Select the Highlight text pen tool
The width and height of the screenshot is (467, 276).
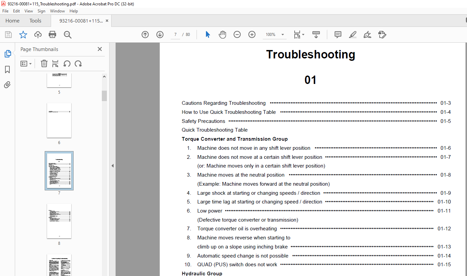[x=352, y=35]
